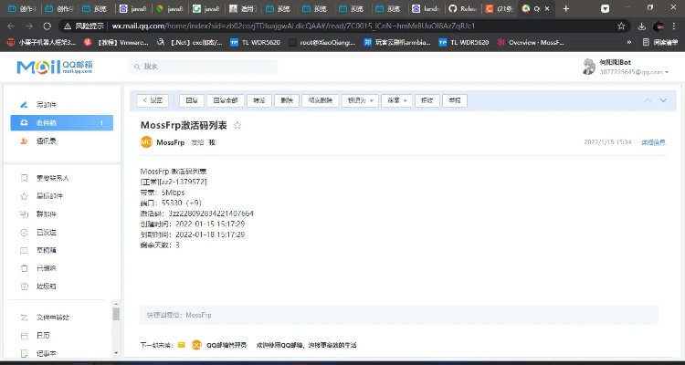This screenshot has width=685, height=365.
Task: Open the Starred mail (星标邮件) folder
Action: tap(49, 195)
